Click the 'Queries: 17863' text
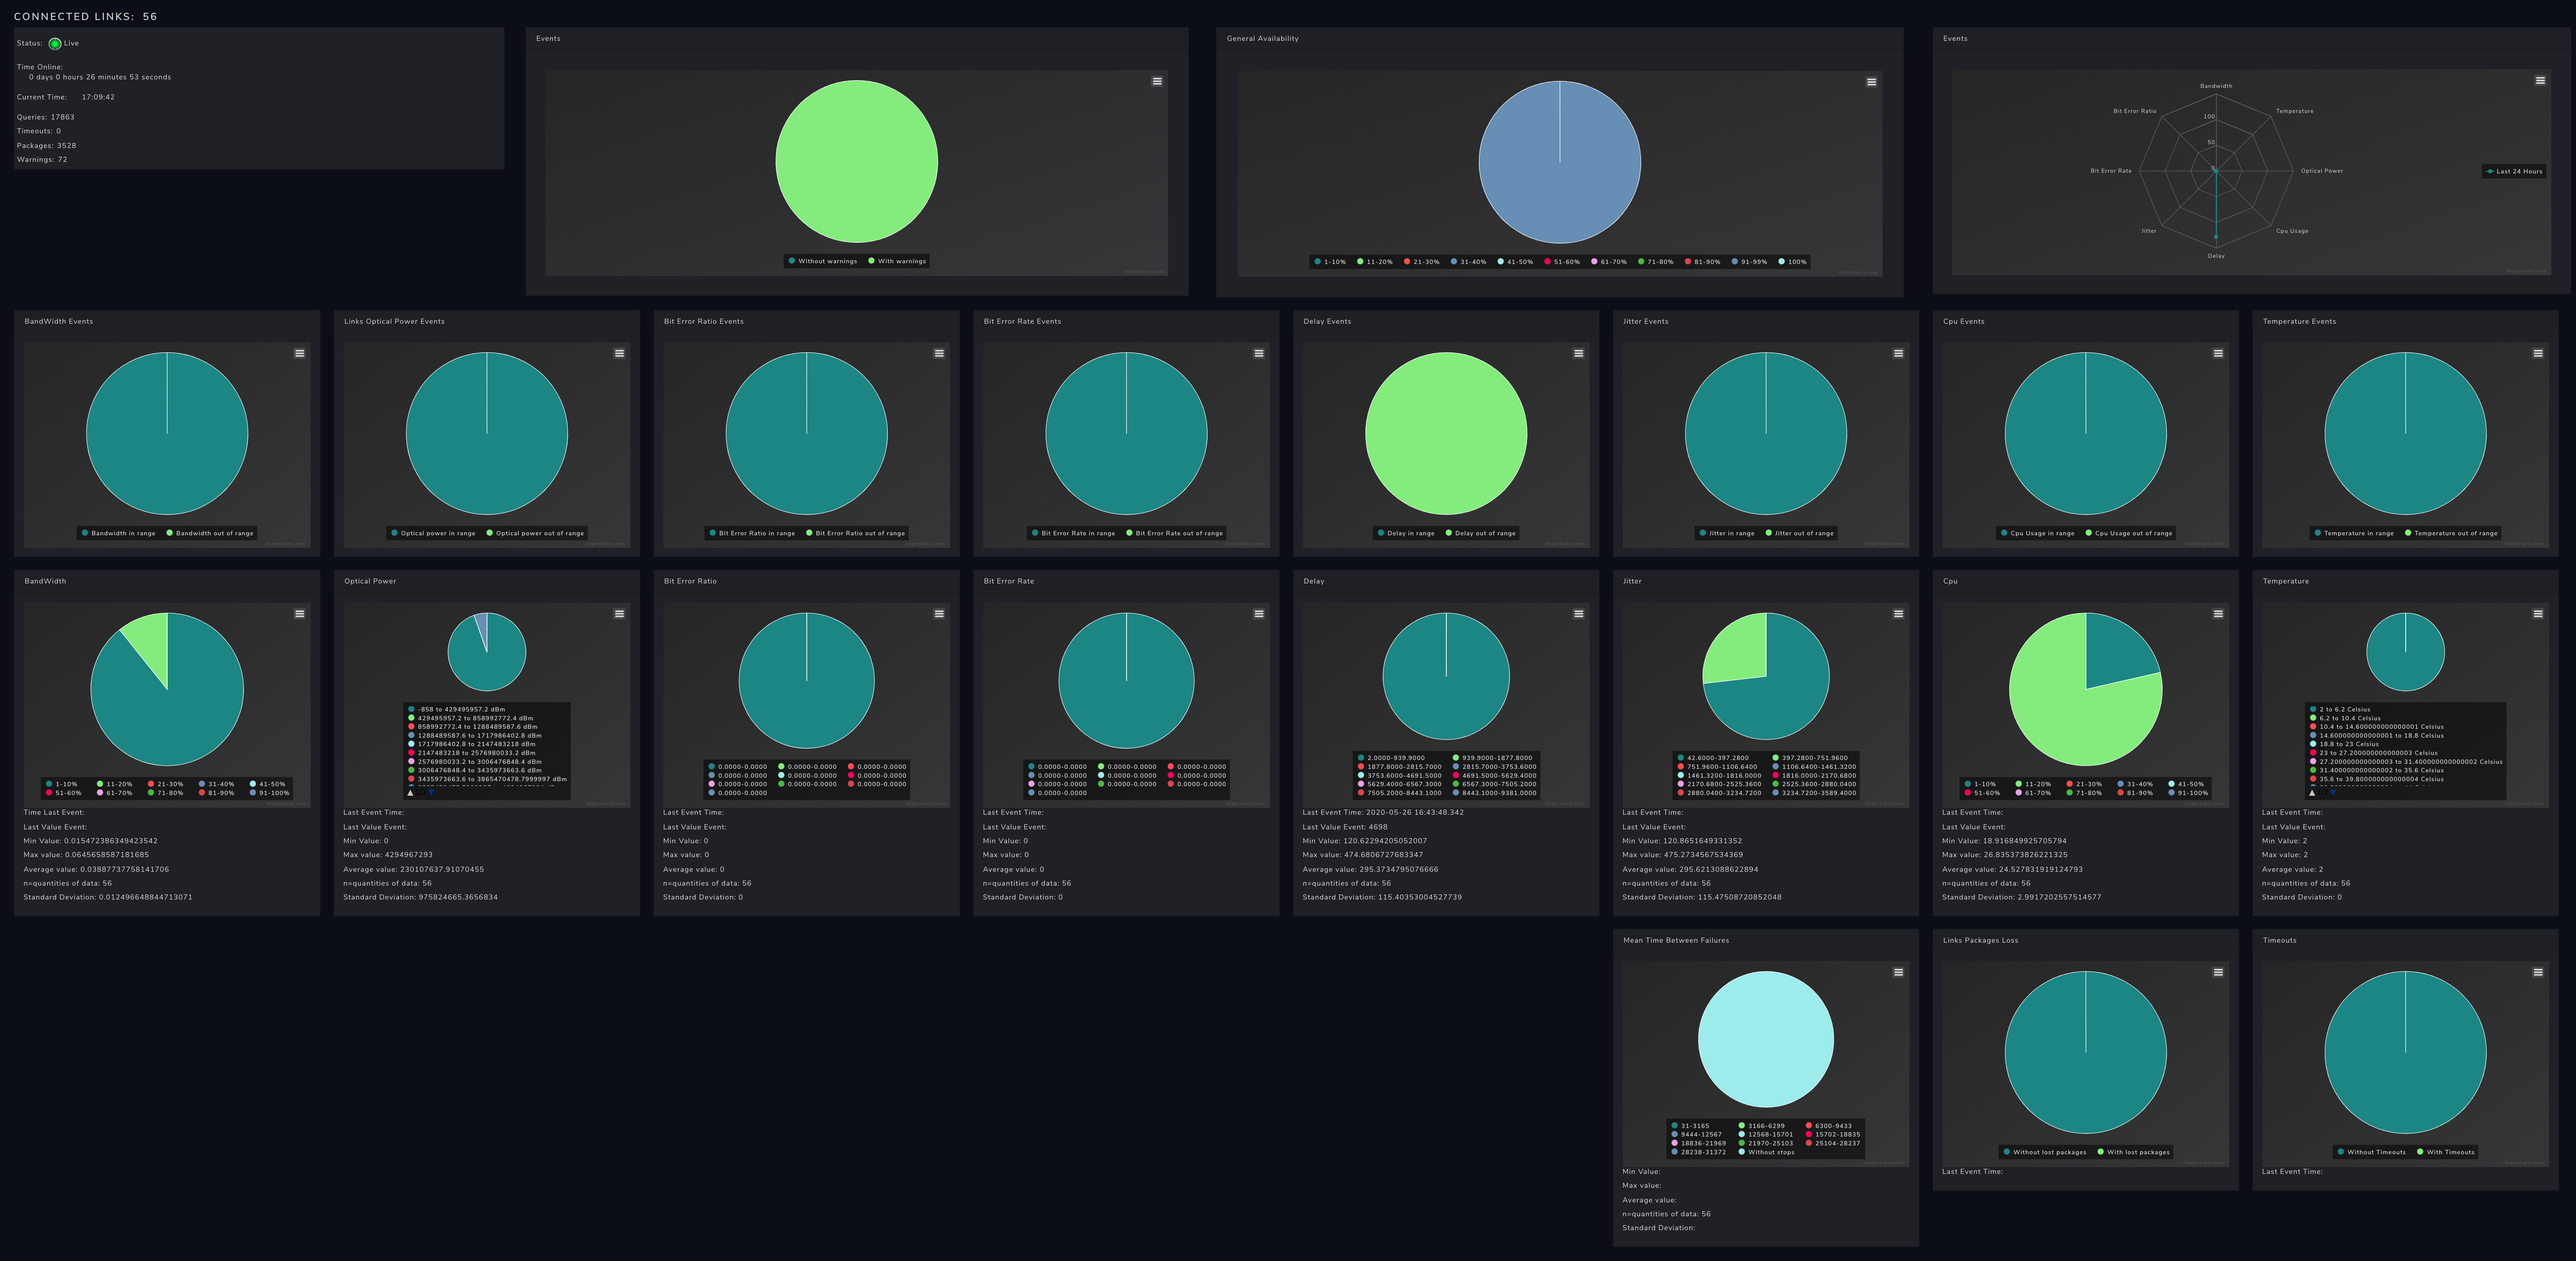The image size is (2576, 1261). click(x=46, y=117)
